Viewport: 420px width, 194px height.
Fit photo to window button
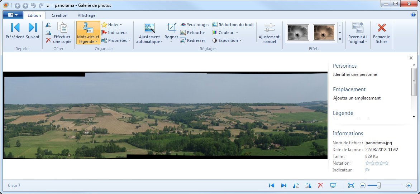(x=351, y=185)
